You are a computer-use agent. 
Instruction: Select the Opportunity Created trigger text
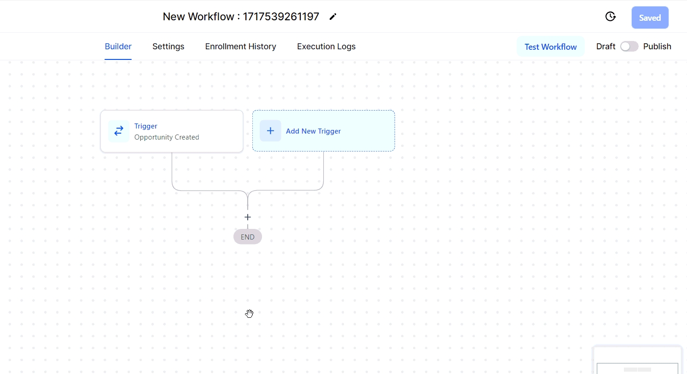pyautogui.click(x=167, y=137)
